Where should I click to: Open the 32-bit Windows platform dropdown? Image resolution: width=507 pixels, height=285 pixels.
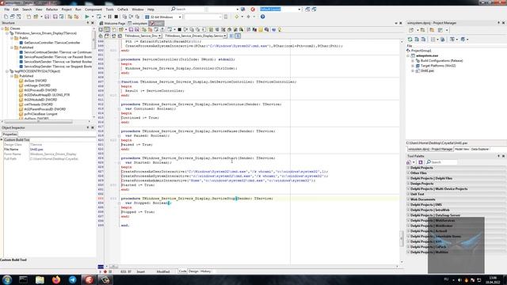(180, 17)
